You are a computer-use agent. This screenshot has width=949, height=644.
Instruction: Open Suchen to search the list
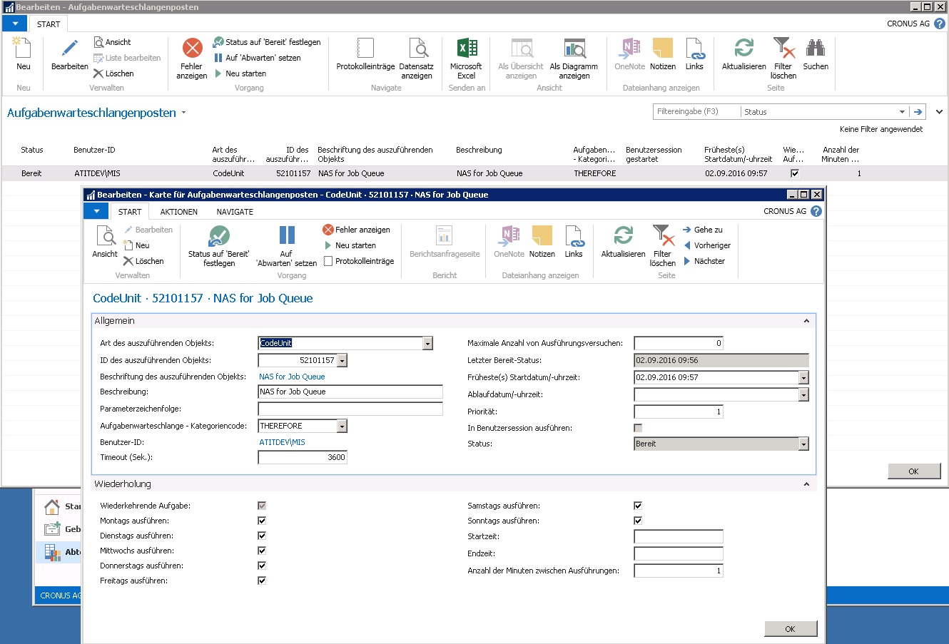[x=816, y=57]
